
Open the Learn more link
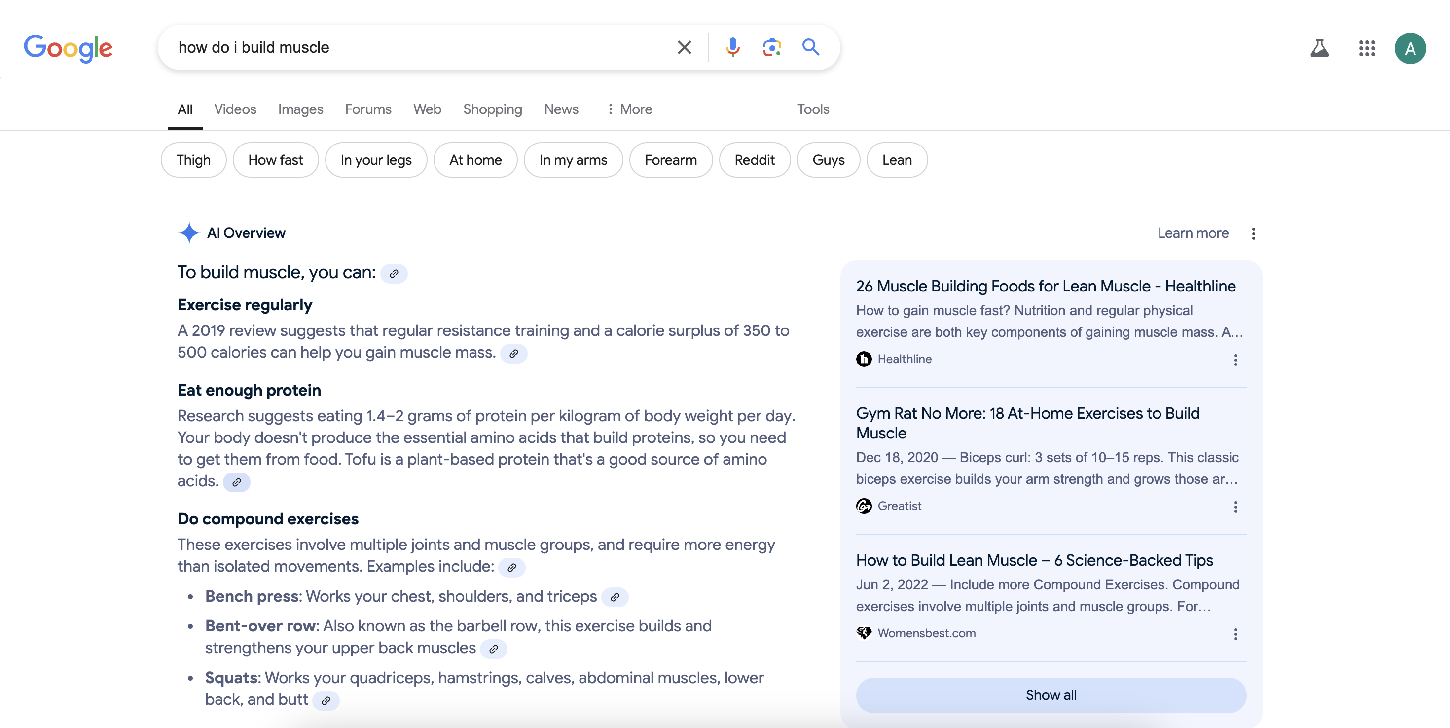click(1194, 233)
